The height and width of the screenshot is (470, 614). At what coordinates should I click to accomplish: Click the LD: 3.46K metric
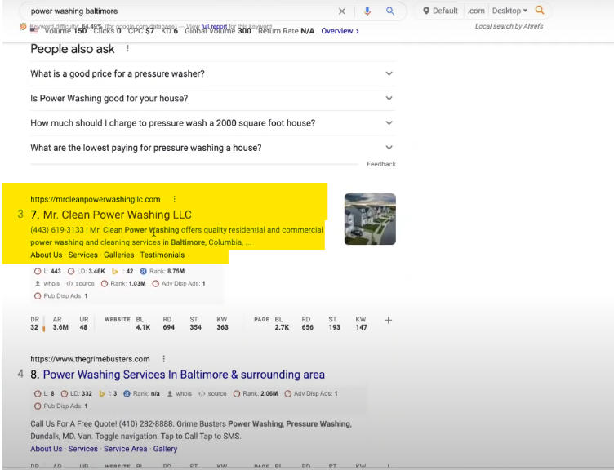tap(87, 271)
